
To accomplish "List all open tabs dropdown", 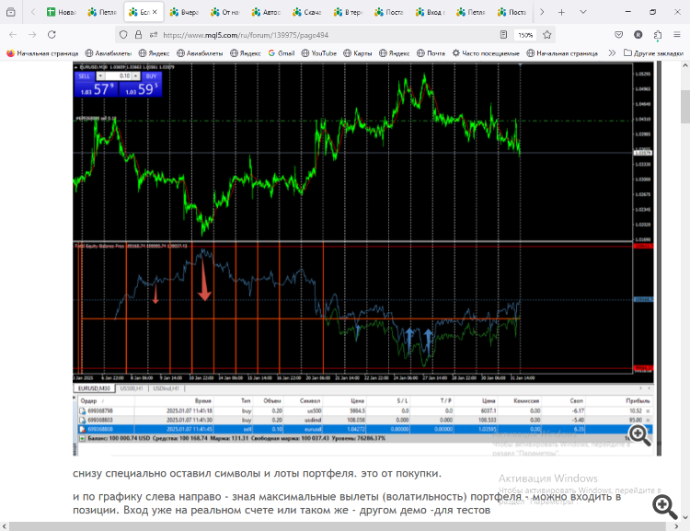I will point(583,12).
